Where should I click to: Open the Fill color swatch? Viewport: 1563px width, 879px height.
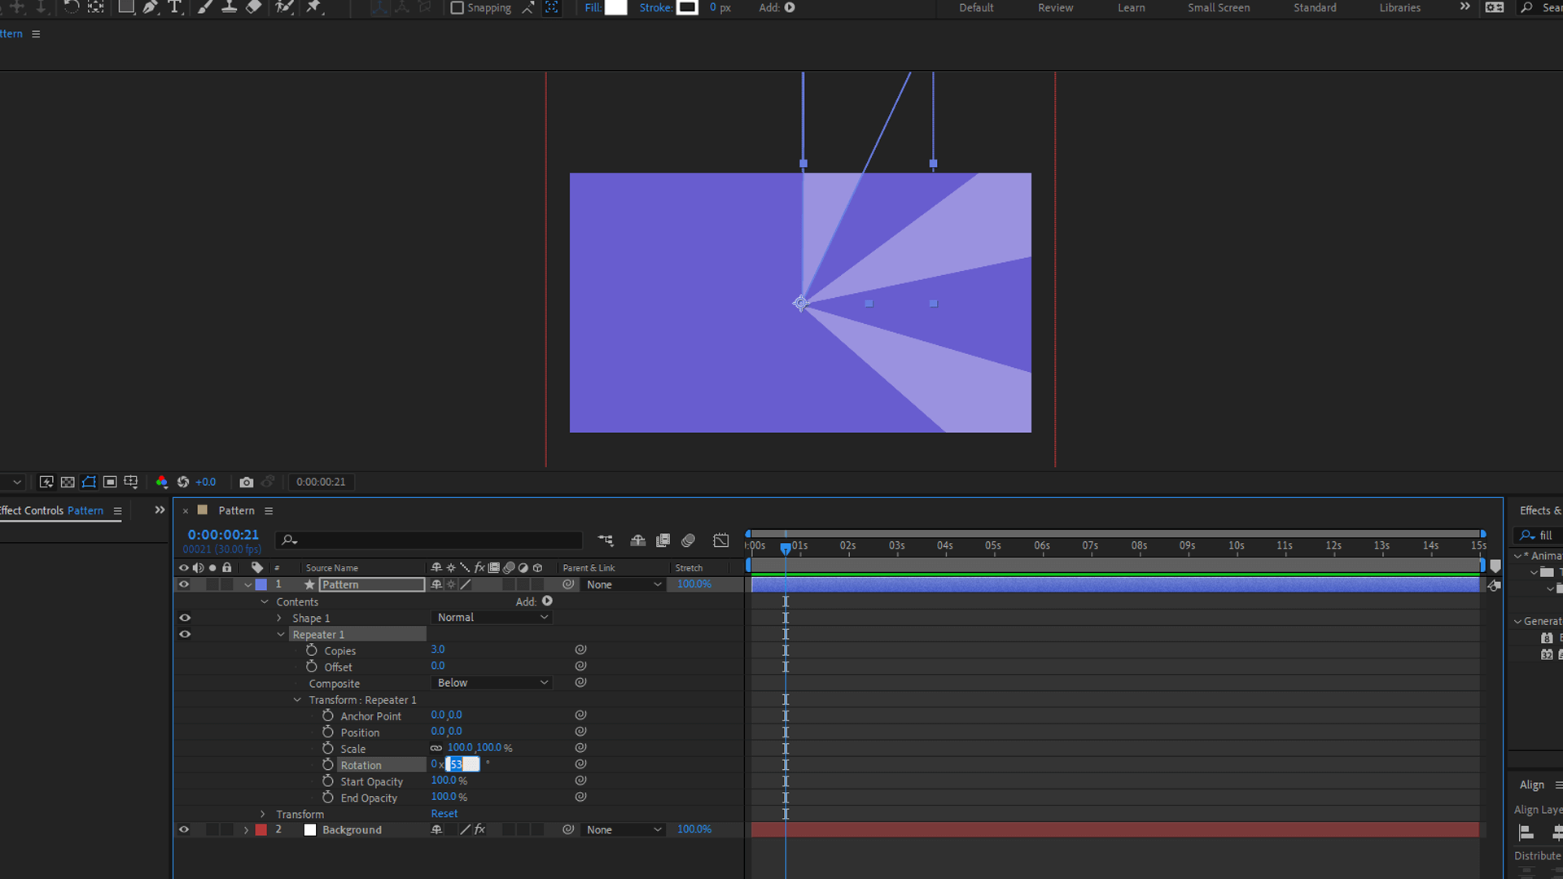pos(616,7)
